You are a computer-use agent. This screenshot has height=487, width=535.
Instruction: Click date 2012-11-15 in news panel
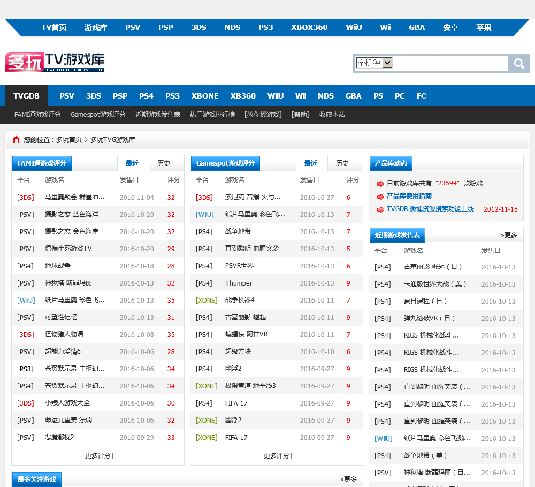501,209
